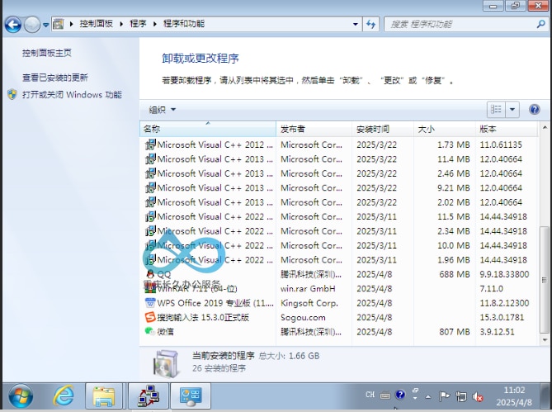Expand the address bar history dropdown
This screenshot has height=412, width=552.
[355, 24]
